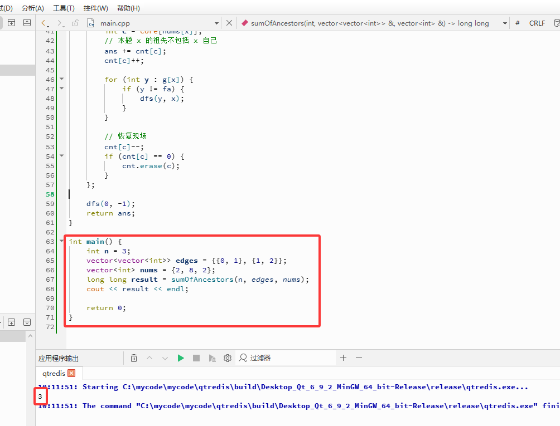The height and width of the screenshot is (426, 560).
Task: Click the Starting qtredis.exe output line
Action: click(x=283, y=387)
